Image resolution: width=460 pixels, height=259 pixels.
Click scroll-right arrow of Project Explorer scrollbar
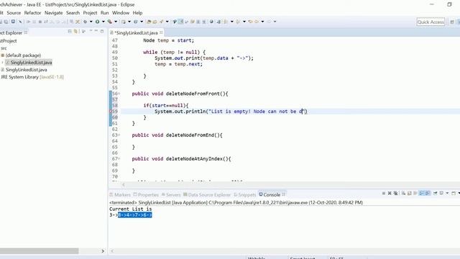coord(103,251)
